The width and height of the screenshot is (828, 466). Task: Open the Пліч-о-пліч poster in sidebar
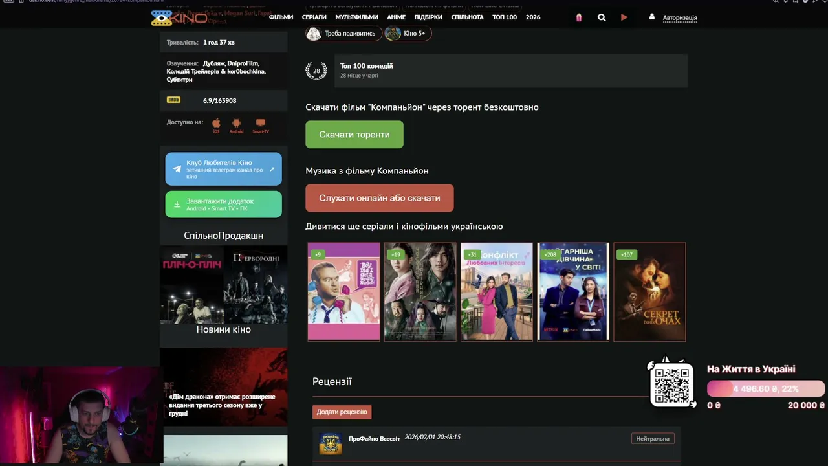click(192, 285)
